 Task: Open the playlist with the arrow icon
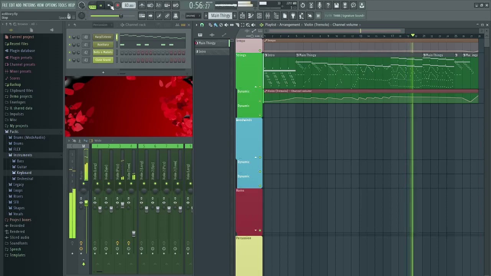(x=150, y=16)
